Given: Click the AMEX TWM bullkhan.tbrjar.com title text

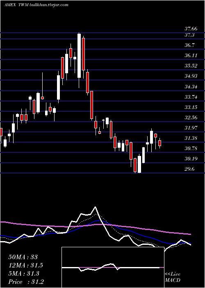Looking at the screenshot, I should 36,5.
